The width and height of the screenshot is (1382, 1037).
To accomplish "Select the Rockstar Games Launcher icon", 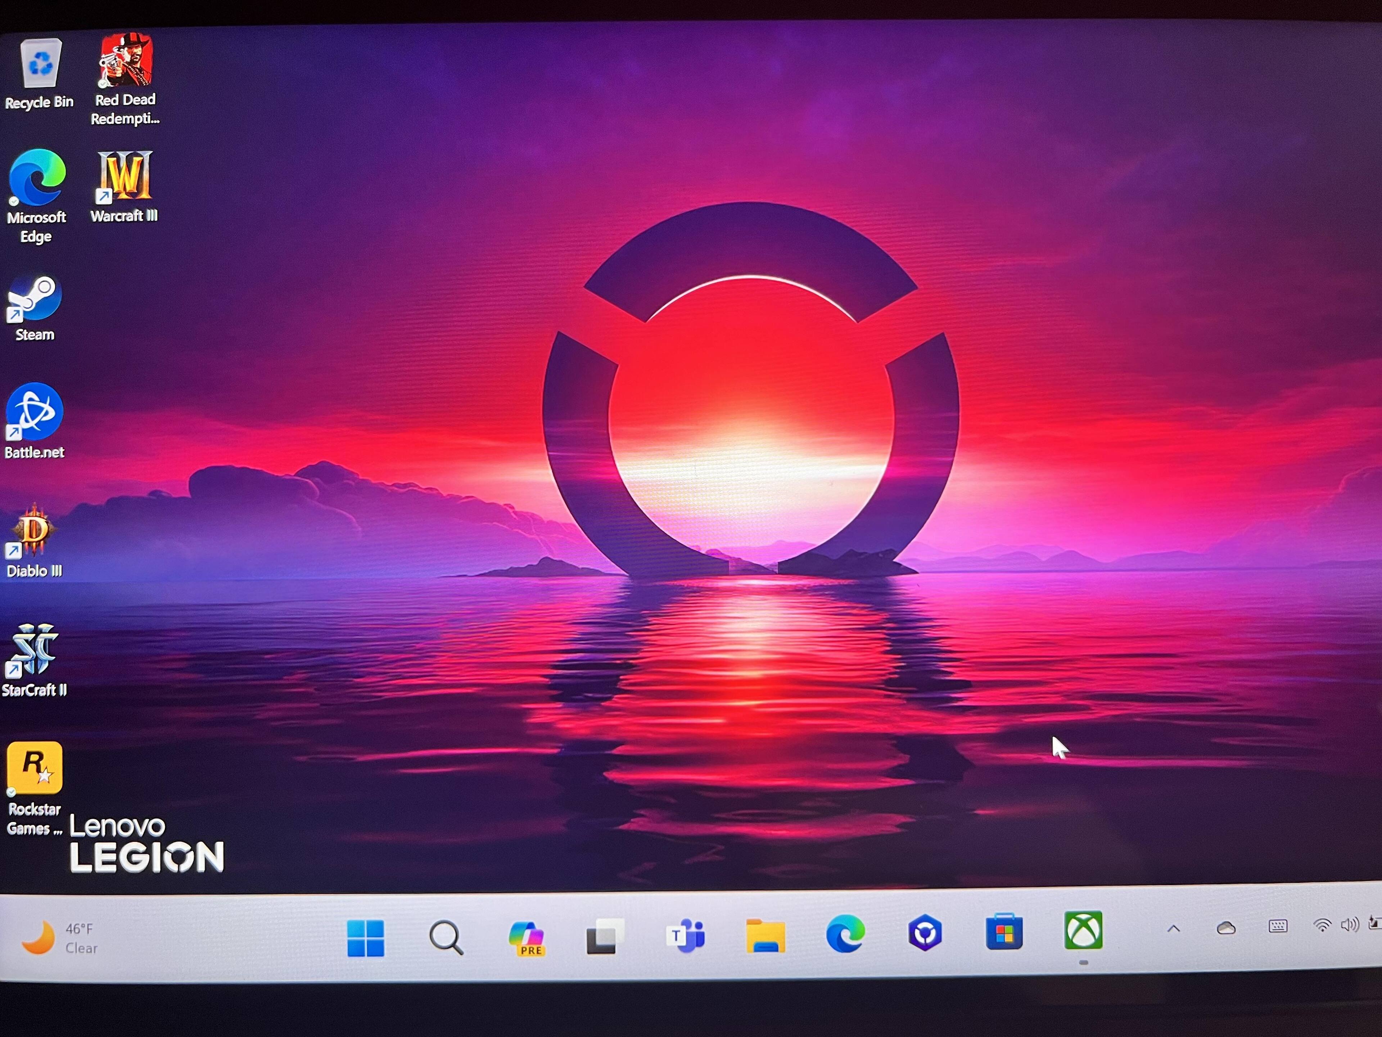I will (x=34, y=768).
